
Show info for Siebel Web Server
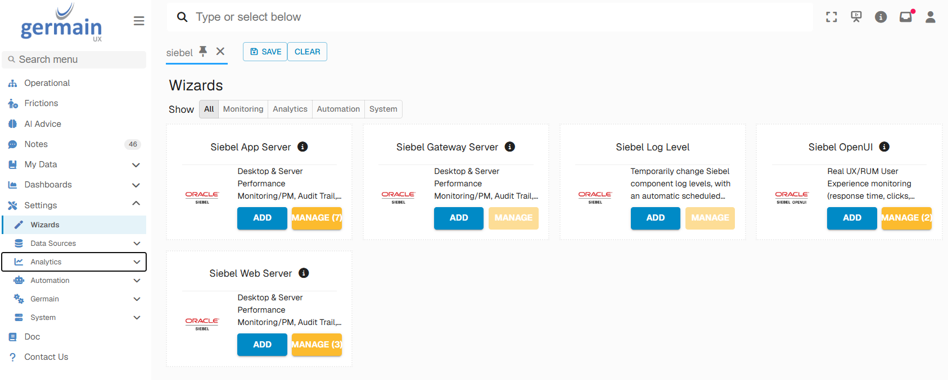click(304, 273)
